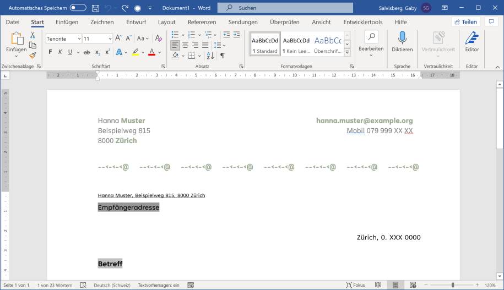Click the Redo arrow icon
Screen dimensions: 504x290
pyautogui.click(x=125, y=8)
